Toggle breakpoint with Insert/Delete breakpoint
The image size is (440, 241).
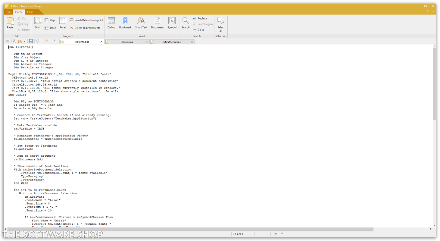[x=86, y=20]
